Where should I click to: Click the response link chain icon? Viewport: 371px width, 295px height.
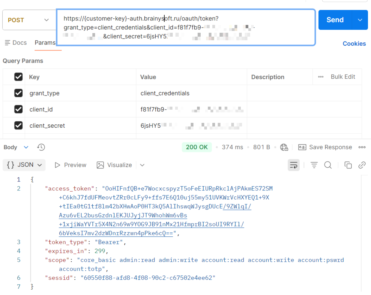[x=362, y=165]
